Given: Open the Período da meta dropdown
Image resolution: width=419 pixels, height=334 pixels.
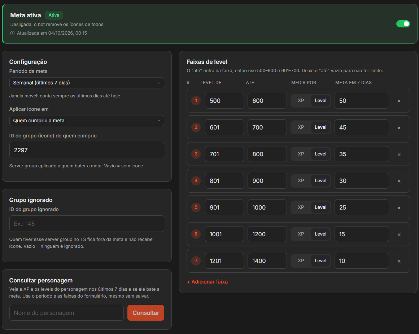Looking at the screenshot, I should click(x=87, y=83).
